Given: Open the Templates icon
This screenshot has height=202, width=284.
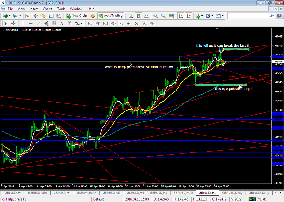Looking at the screenshot, I should coord(218,16).
